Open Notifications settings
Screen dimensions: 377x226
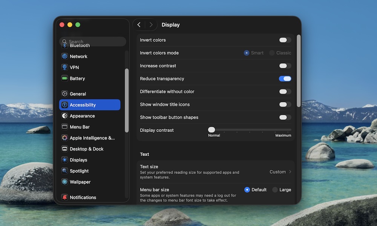(x=82, y=197)
